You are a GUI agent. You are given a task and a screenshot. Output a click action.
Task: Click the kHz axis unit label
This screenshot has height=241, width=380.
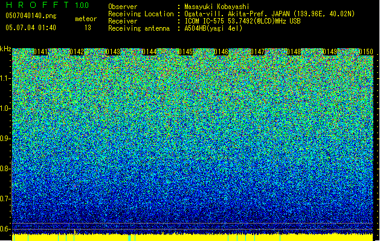click(5, 49)
